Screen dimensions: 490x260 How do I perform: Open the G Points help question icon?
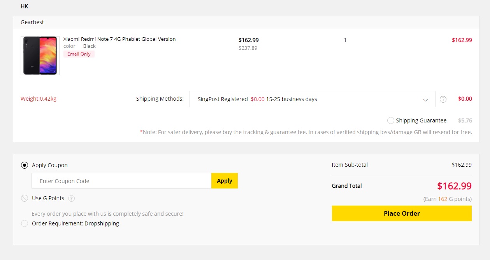[71, 198]
